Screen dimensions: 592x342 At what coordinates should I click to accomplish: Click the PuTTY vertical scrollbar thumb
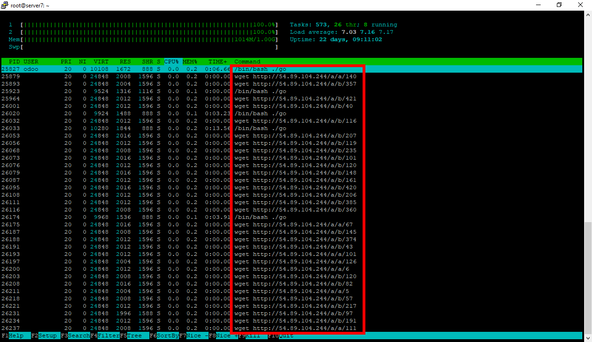pos(588,278)
